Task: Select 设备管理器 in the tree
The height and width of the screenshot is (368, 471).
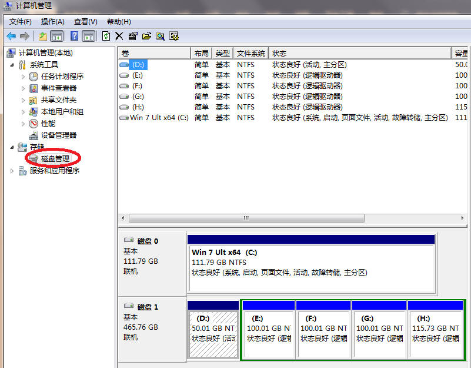Action: tap(58, 135)
